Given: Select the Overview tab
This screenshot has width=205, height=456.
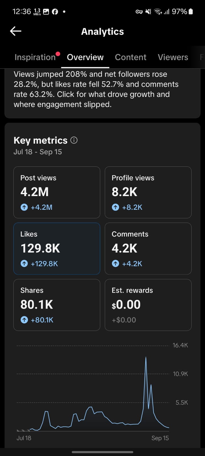Looking at the screenshot, I should [85, 57].
